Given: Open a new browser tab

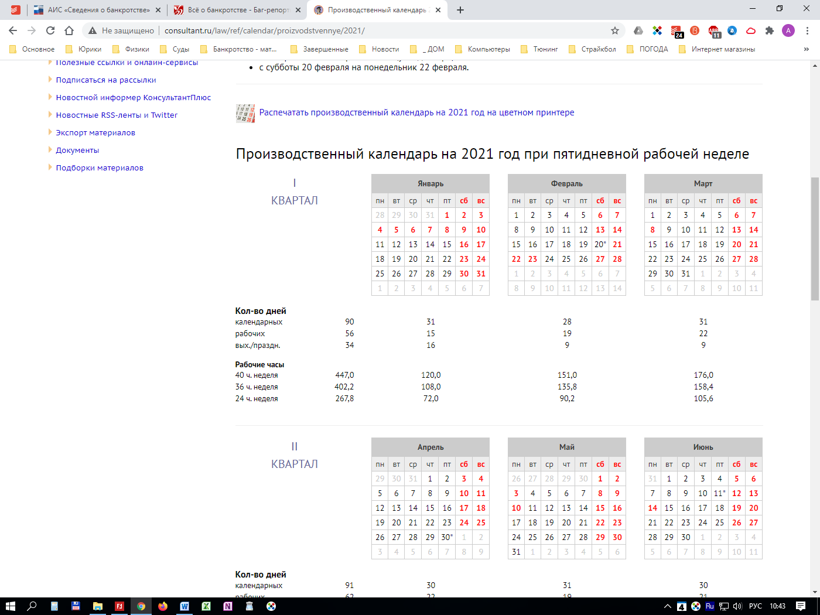Looking at the screenshot, I should [x=460, y=10].
